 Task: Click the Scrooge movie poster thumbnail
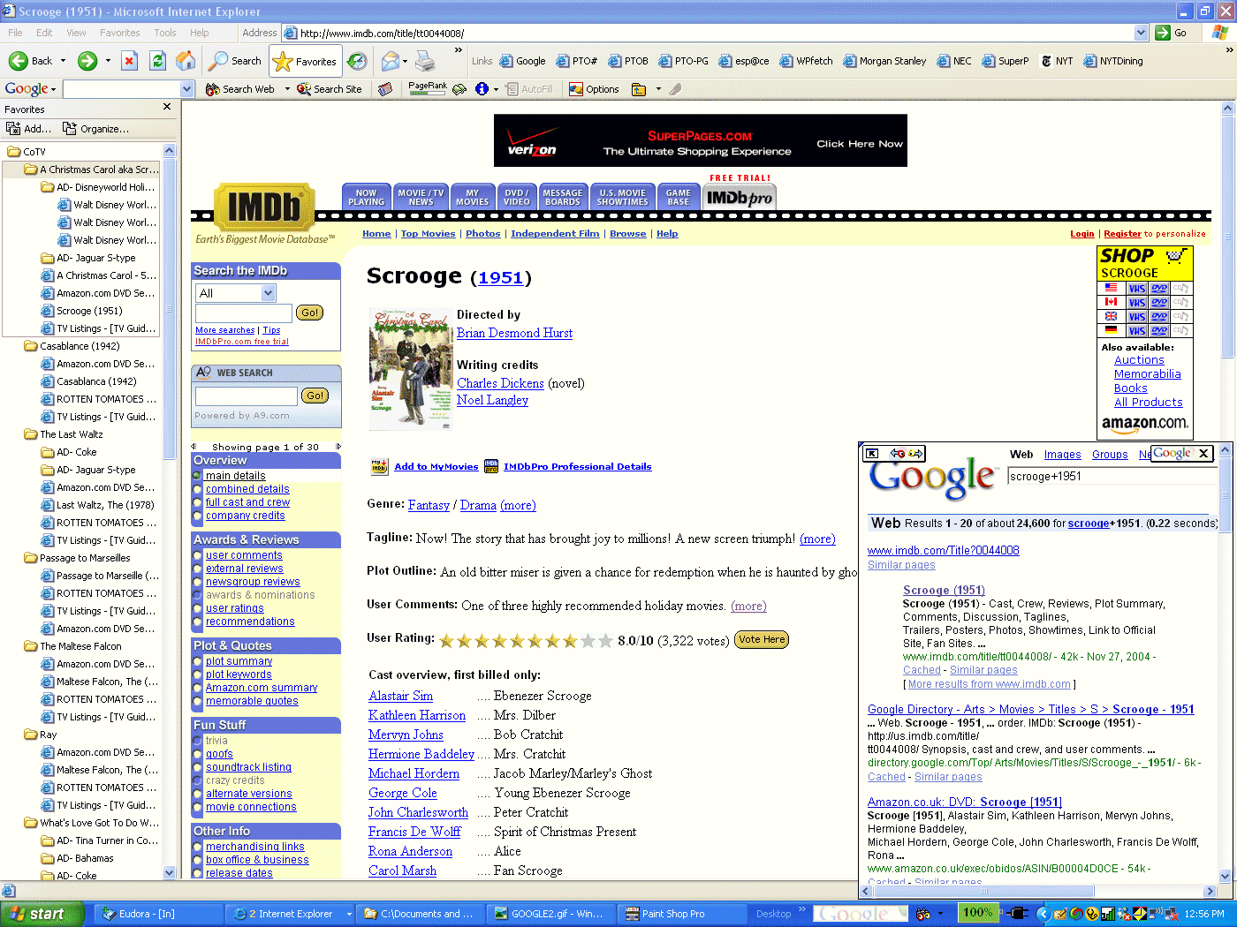[410, 369]
